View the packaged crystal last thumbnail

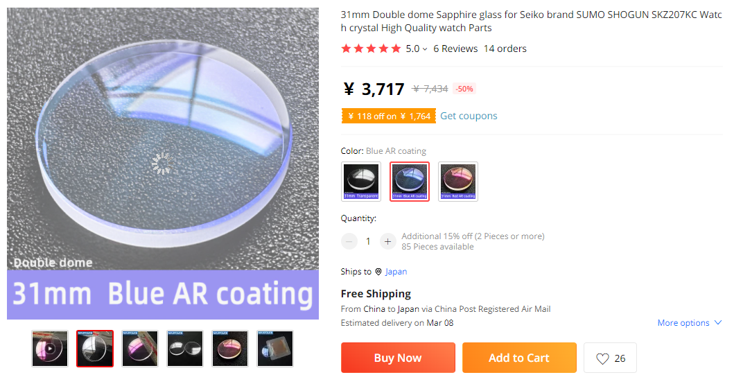coord(275,349)
